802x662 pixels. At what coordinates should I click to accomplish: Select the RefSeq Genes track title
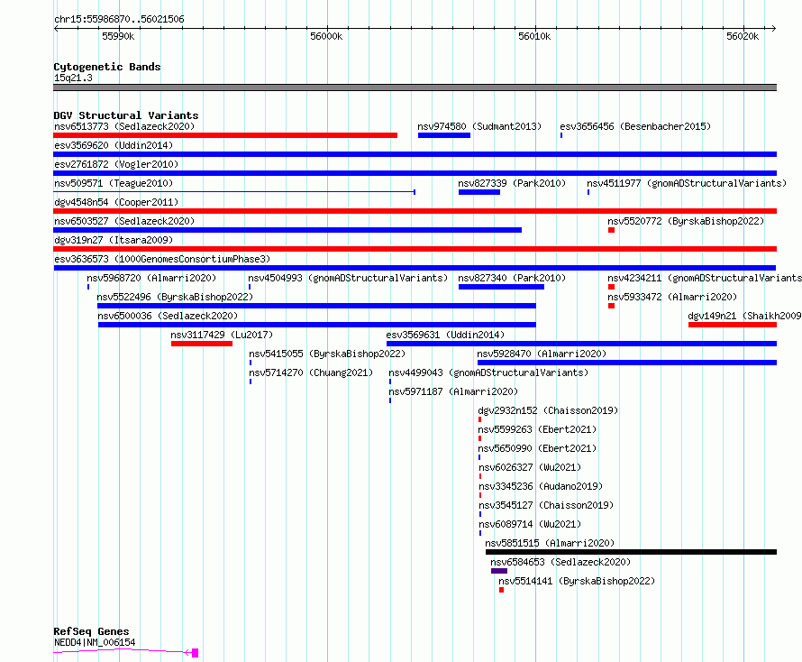click(92, 632)
